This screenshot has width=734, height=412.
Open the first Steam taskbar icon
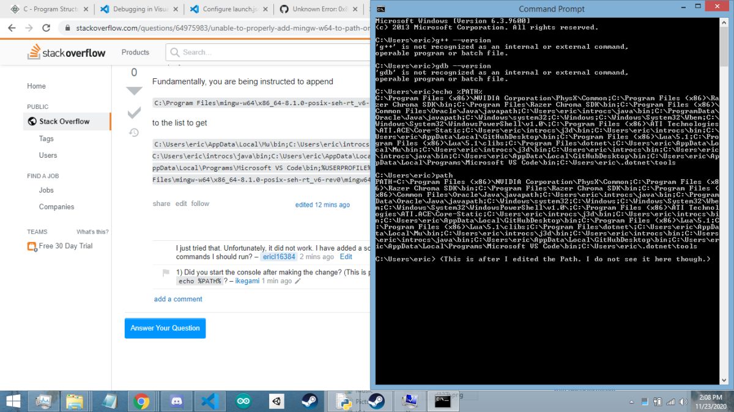(x=310, y=402)
